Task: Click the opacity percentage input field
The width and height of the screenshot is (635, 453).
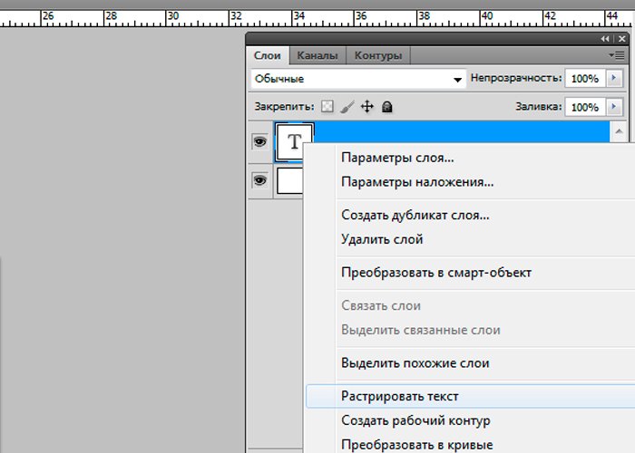Action: pos(584,79)
